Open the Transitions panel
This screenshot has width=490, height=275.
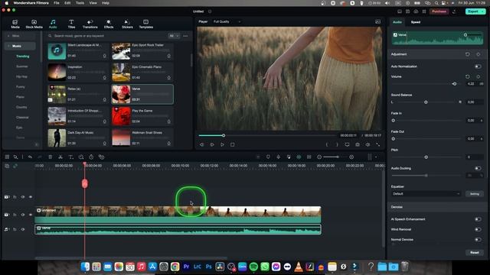pyautogui.click(x=90, y=24)
